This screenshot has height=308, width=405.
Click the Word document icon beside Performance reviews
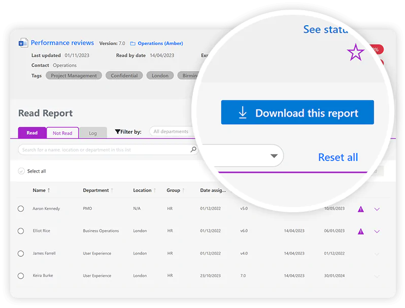23,43
